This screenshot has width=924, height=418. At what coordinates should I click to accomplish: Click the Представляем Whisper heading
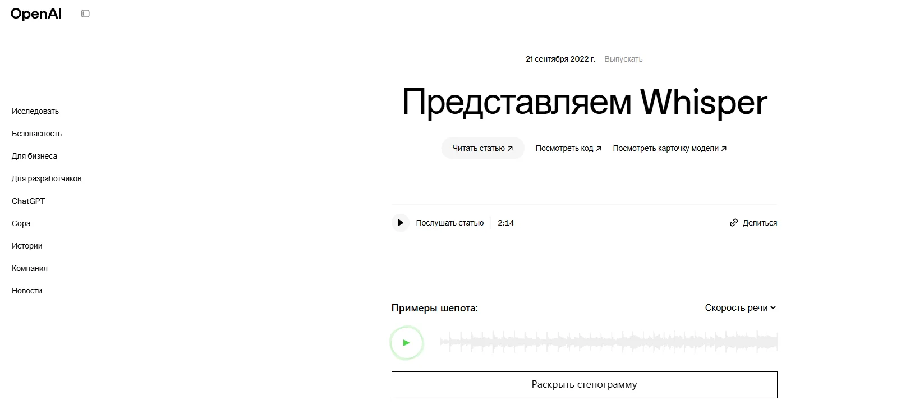[585, 102]
